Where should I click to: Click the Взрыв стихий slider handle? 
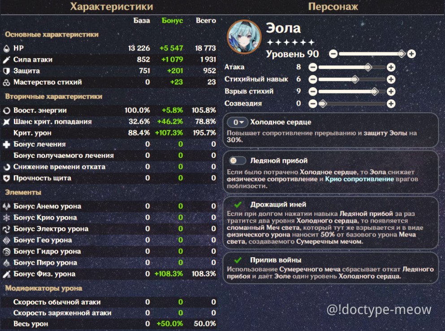(x=375, y=92)
